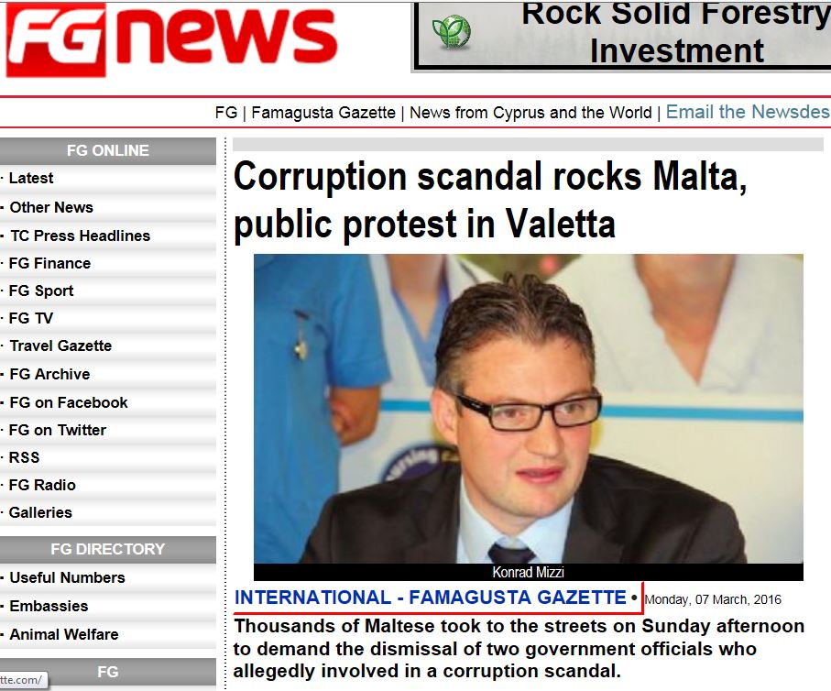Click the International - Famagusta Gazette link
This screenshot has width=831, height=691.
point(430,598)
